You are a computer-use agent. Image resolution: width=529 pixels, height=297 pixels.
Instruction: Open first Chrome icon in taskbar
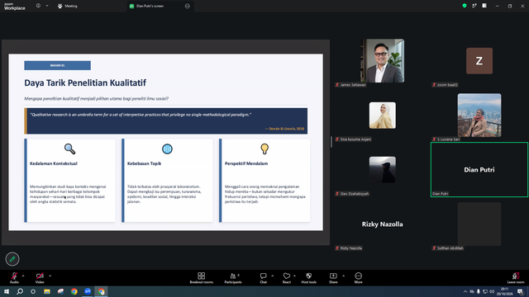74,291
